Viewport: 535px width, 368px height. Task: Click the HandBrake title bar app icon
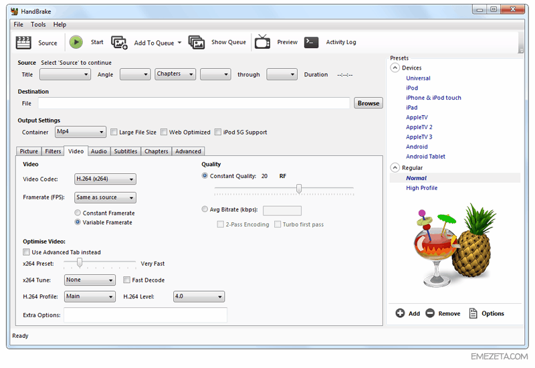[14, 11]
